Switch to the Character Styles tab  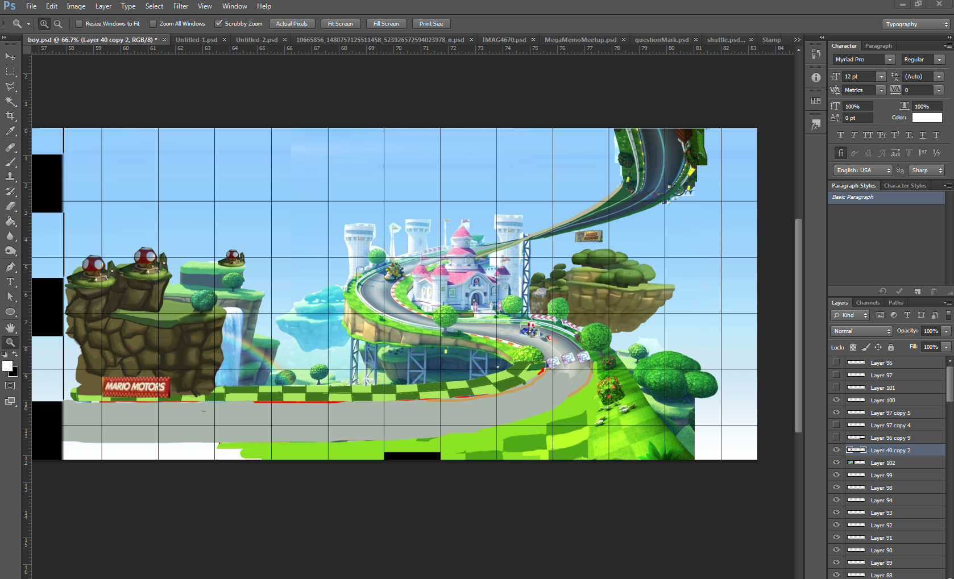(905, 186)
